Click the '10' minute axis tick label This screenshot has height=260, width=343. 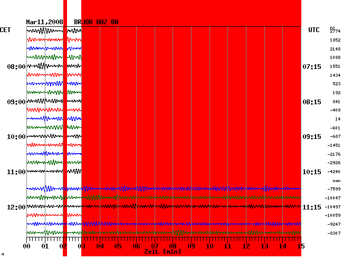tap(209, 246)
